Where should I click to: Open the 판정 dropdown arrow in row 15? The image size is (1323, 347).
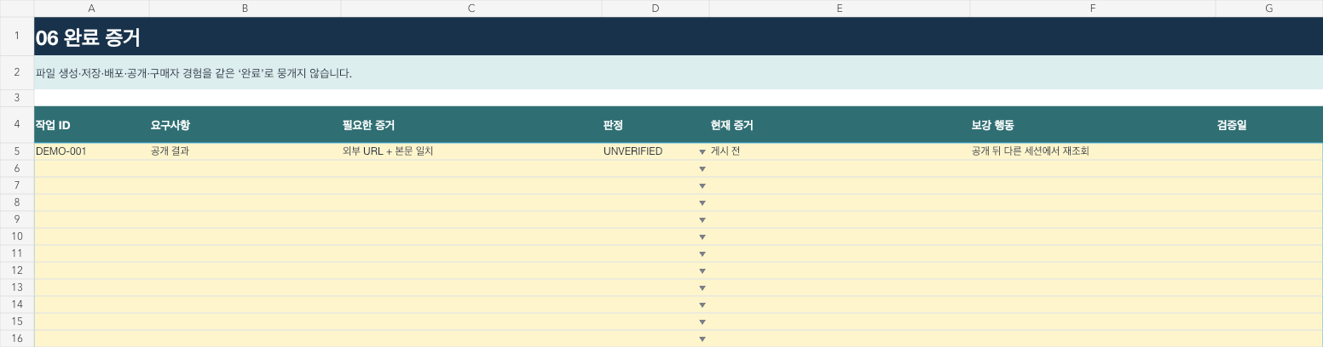[x=702, y=322]
